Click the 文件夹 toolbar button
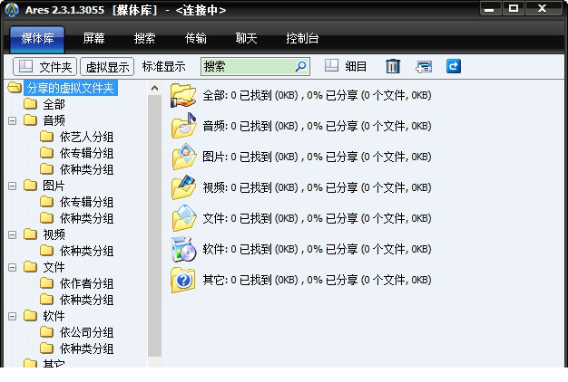 point(45,67)
